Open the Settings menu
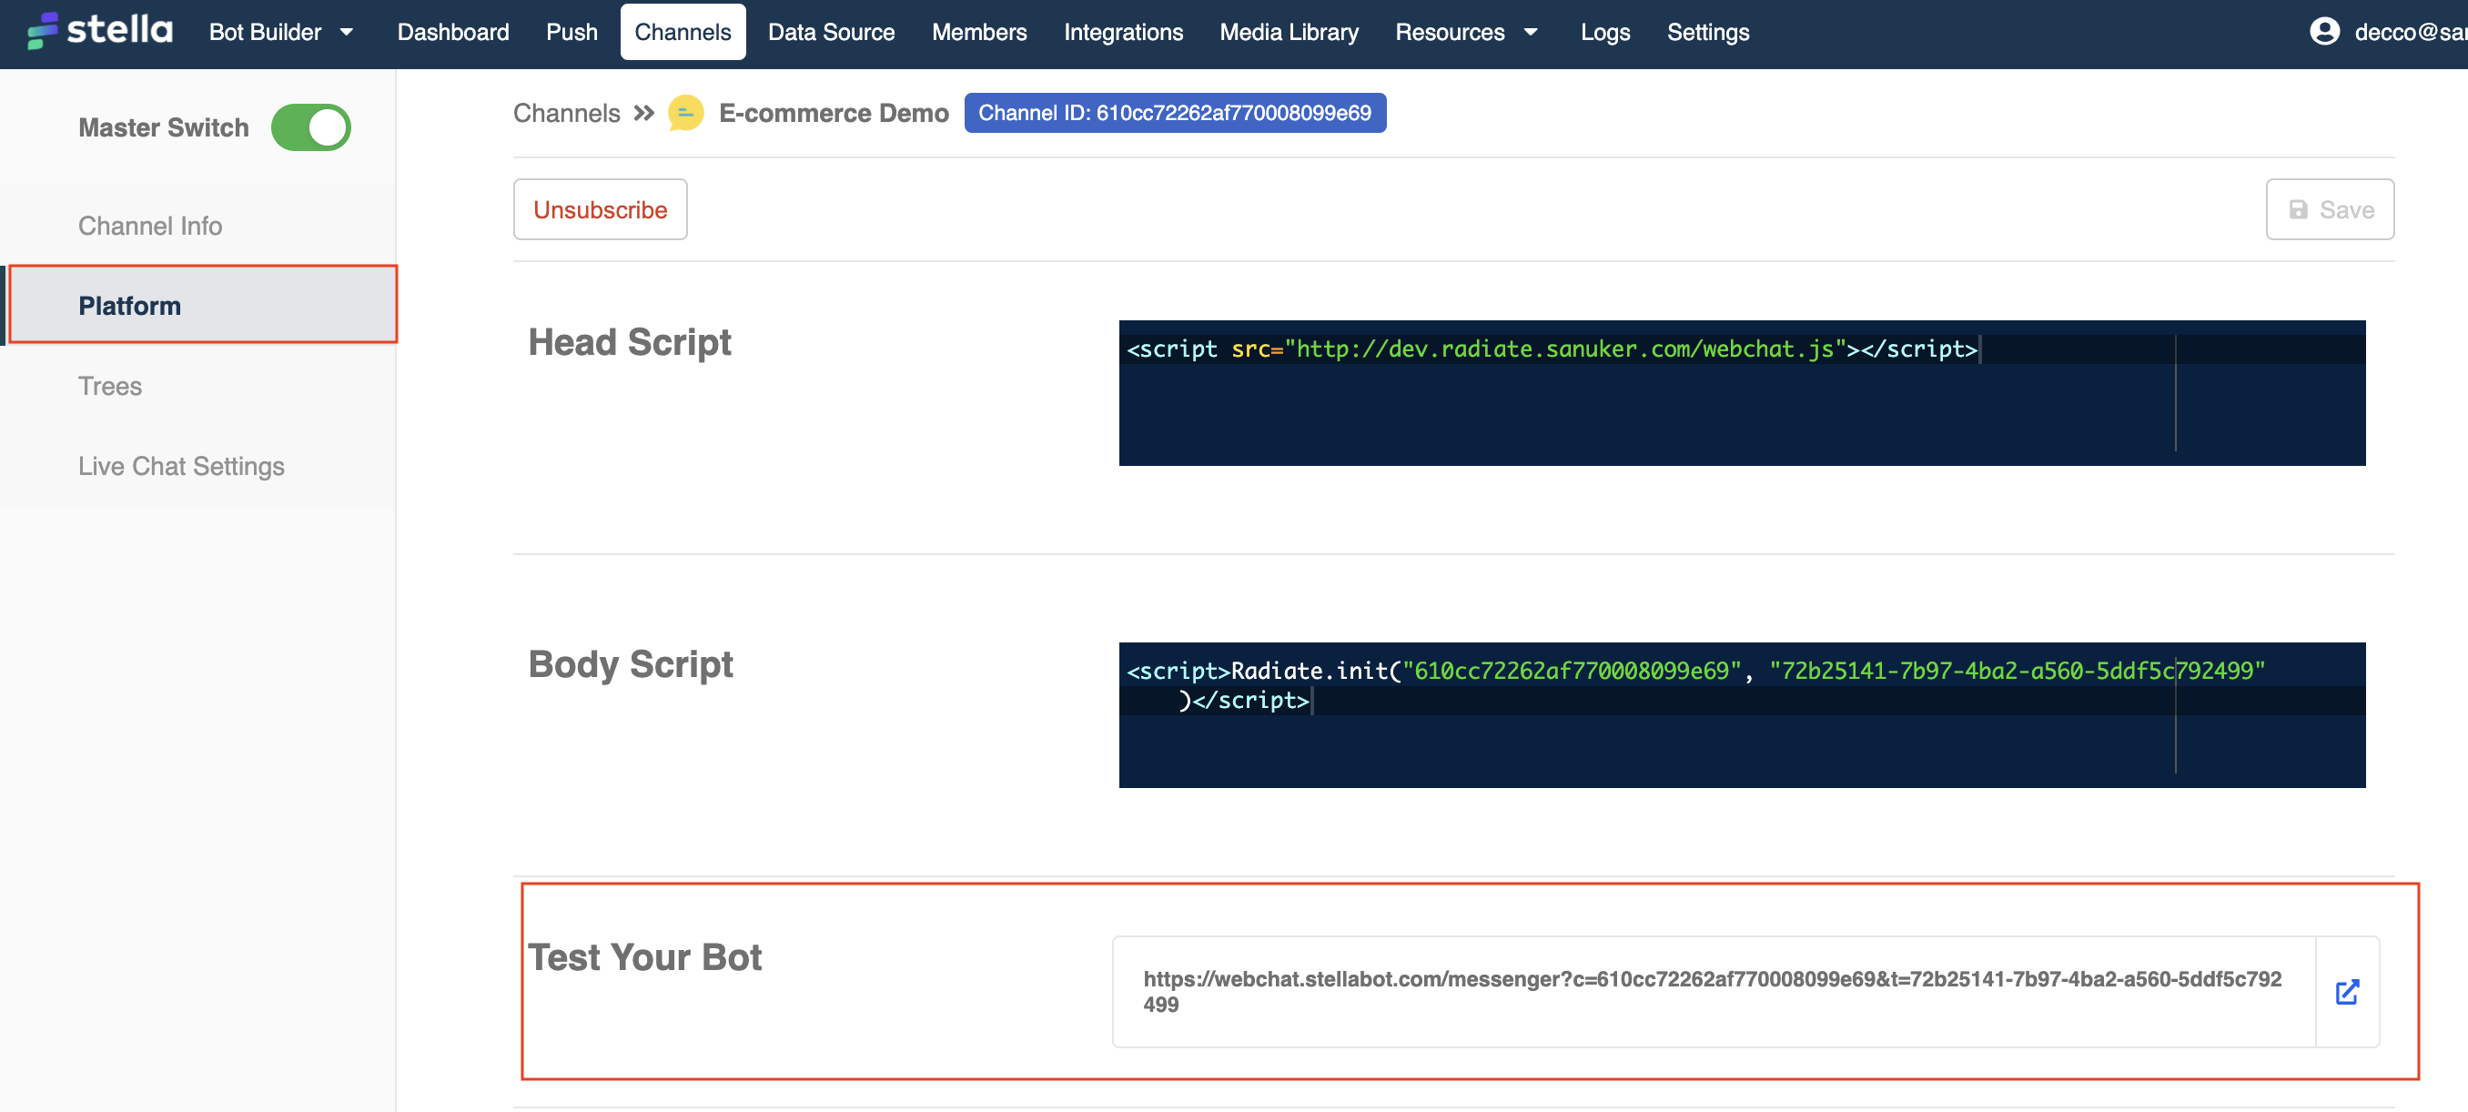Screen dimensions: 2468x1112 (1707, 32)
